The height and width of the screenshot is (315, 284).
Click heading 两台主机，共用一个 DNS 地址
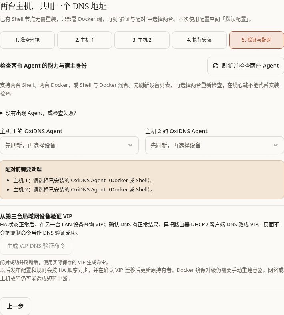pos(53,6)
